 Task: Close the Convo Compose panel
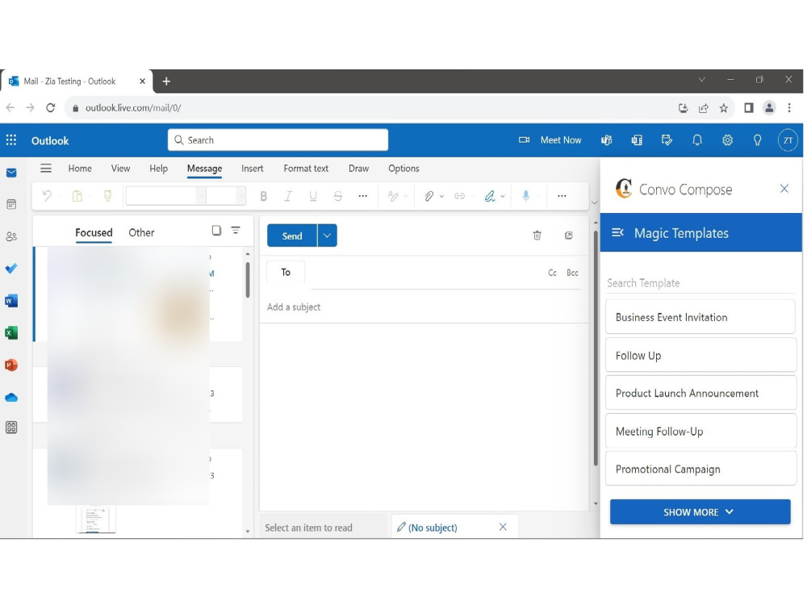(x=784, y=189)
